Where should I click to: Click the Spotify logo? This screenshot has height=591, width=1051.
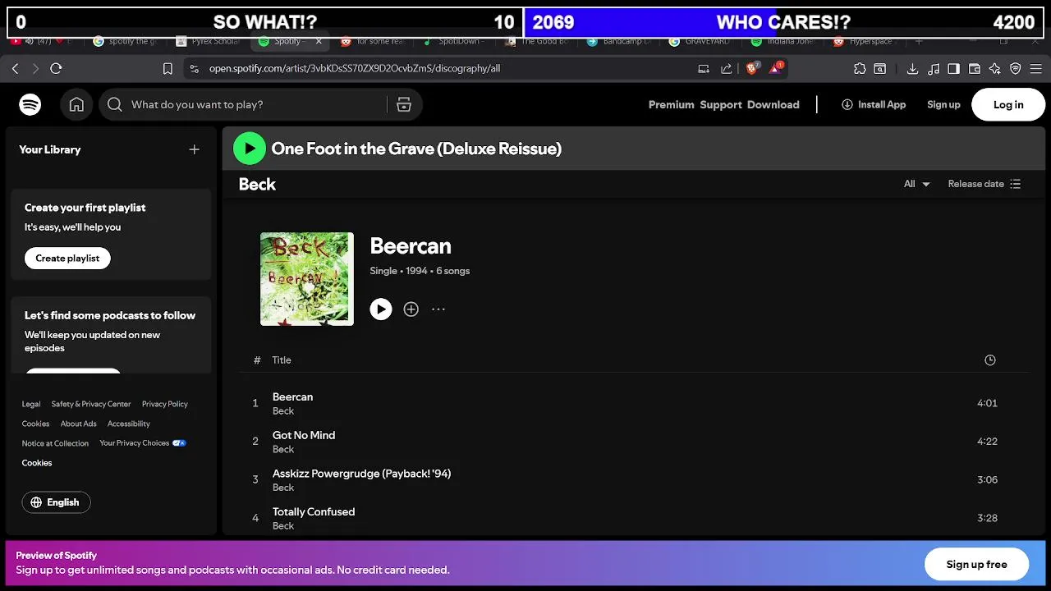click(x=30, y=104)
